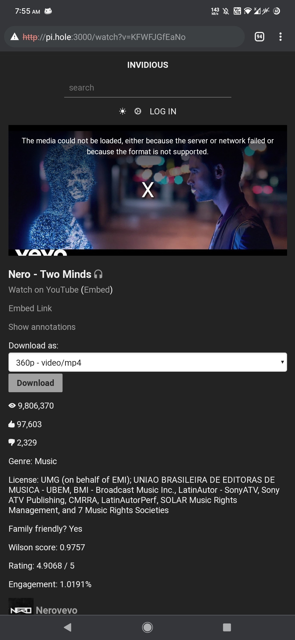Screen dimensions: 295x640
Task: Open preferences via the gear icon
Action: click(x=138, y=111)
